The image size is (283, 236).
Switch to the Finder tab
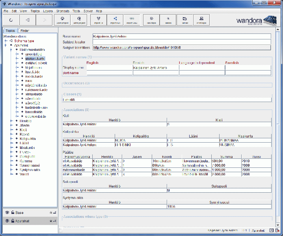(24, 30)
